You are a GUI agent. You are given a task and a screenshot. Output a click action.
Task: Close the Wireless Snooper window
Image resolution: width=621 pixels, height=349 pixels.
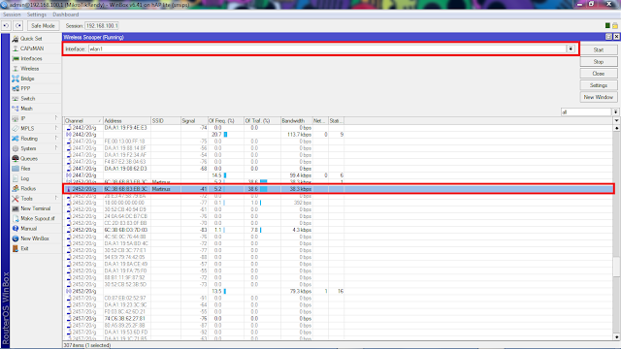tap(616, 37)
